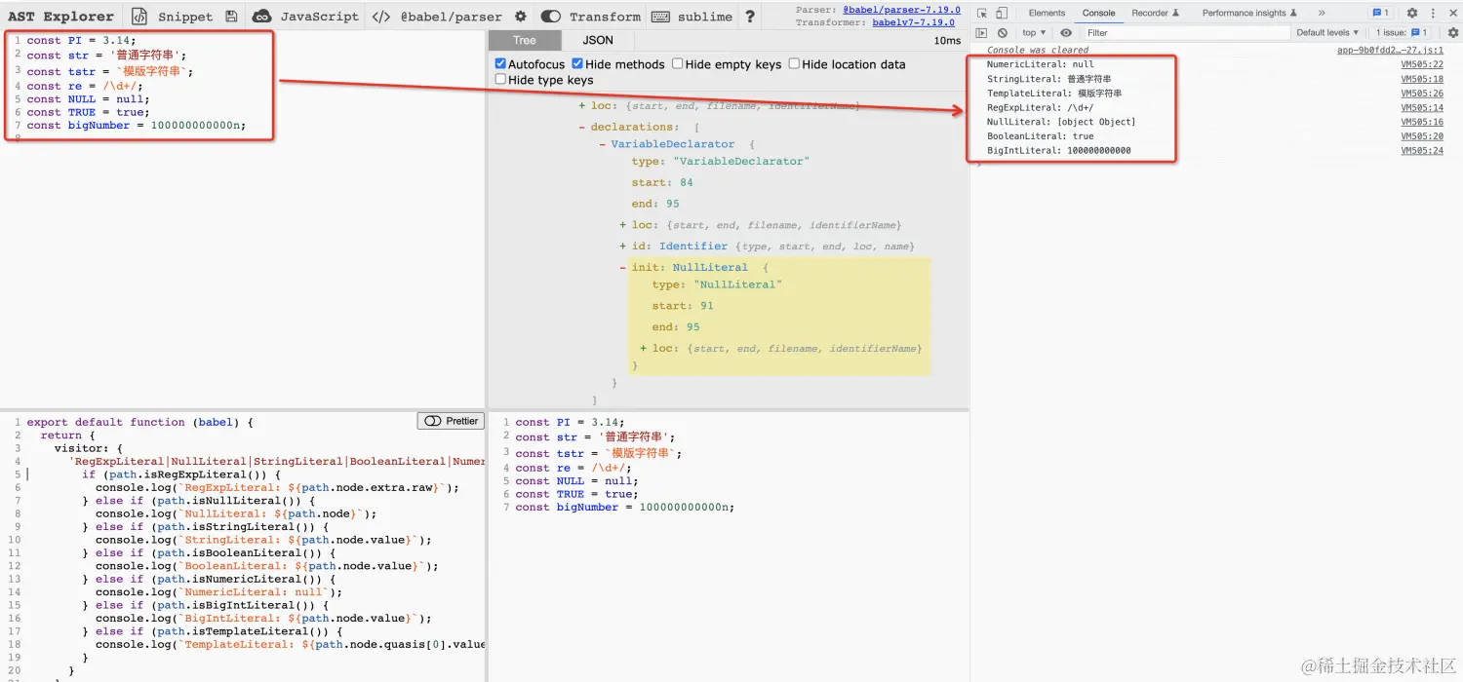The height and width of the screenshot is (682, 1463).
Task: Open the Default levels dropdown
Action: coord(1327,32)
